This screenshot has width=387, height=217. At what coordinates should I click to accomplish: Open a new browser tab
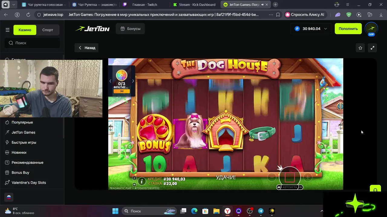(275, 5)
